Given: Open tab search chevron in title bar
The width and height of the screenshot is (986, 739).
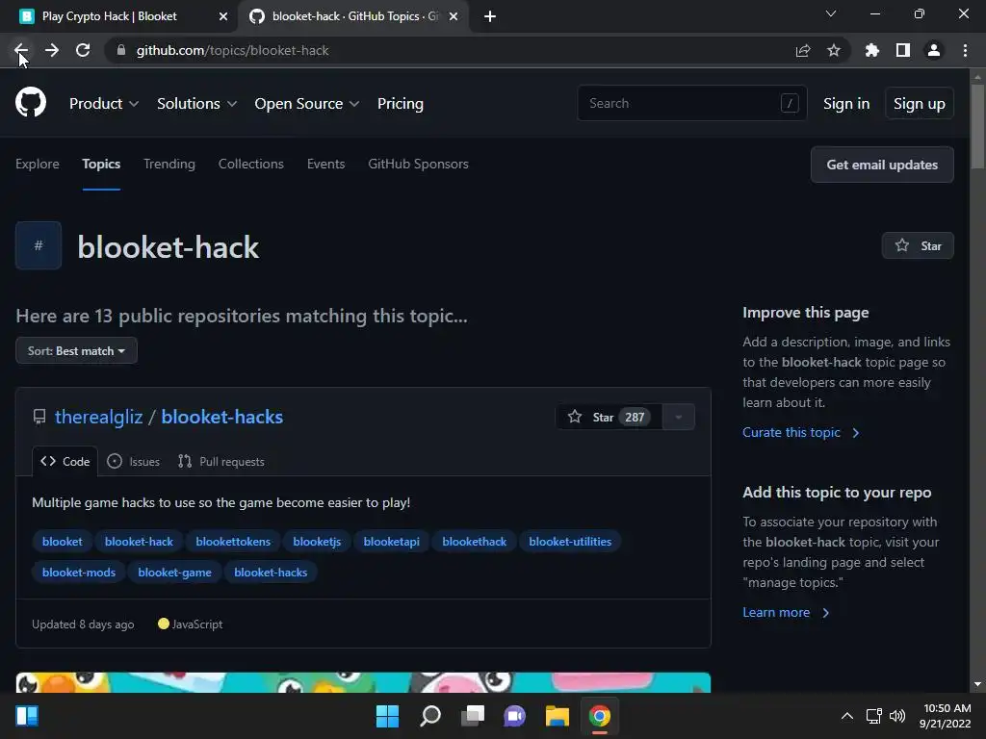Looking at the screenshot, I should pyautogui.click(x=831, y=13).
